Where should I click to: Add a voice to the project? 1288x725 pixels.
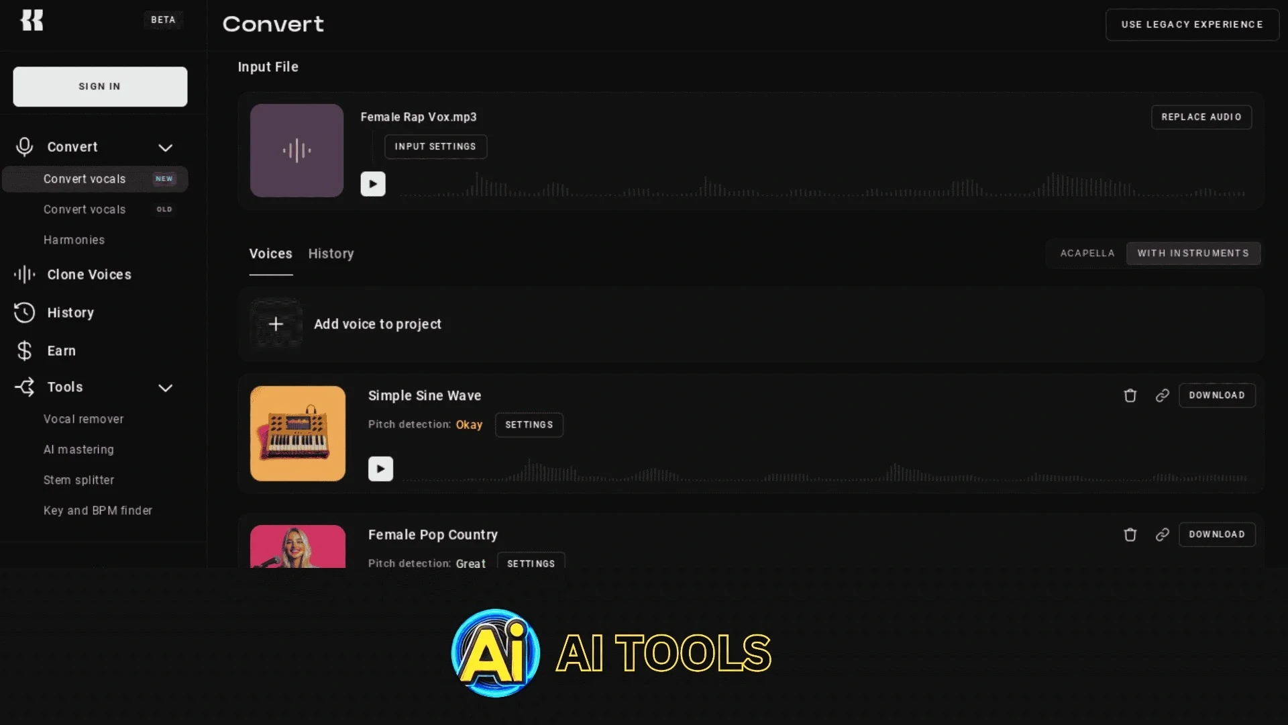(377, 324)
